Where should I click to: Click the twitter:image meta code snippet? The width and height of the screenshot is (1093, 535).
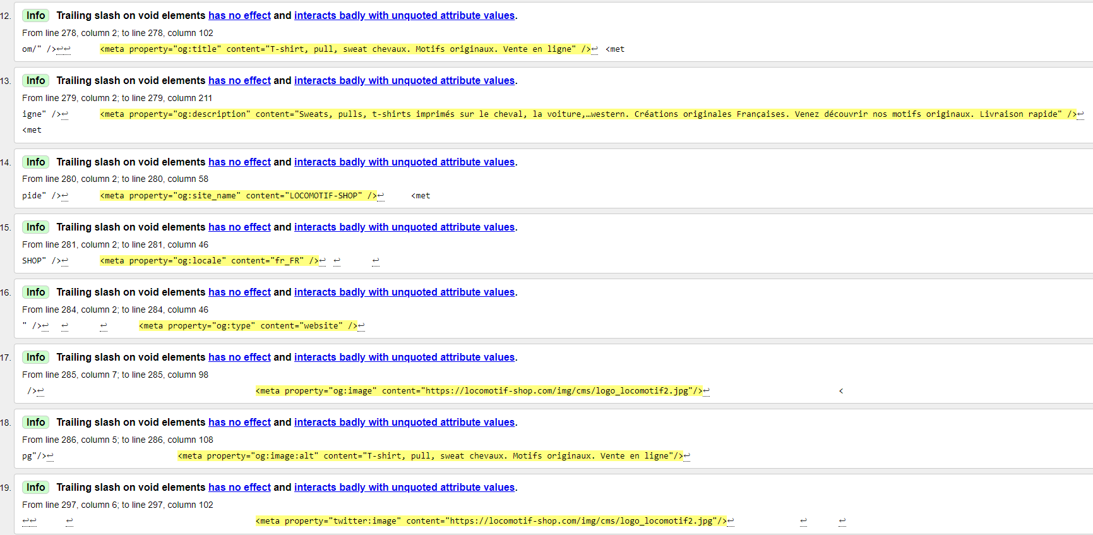491,521
